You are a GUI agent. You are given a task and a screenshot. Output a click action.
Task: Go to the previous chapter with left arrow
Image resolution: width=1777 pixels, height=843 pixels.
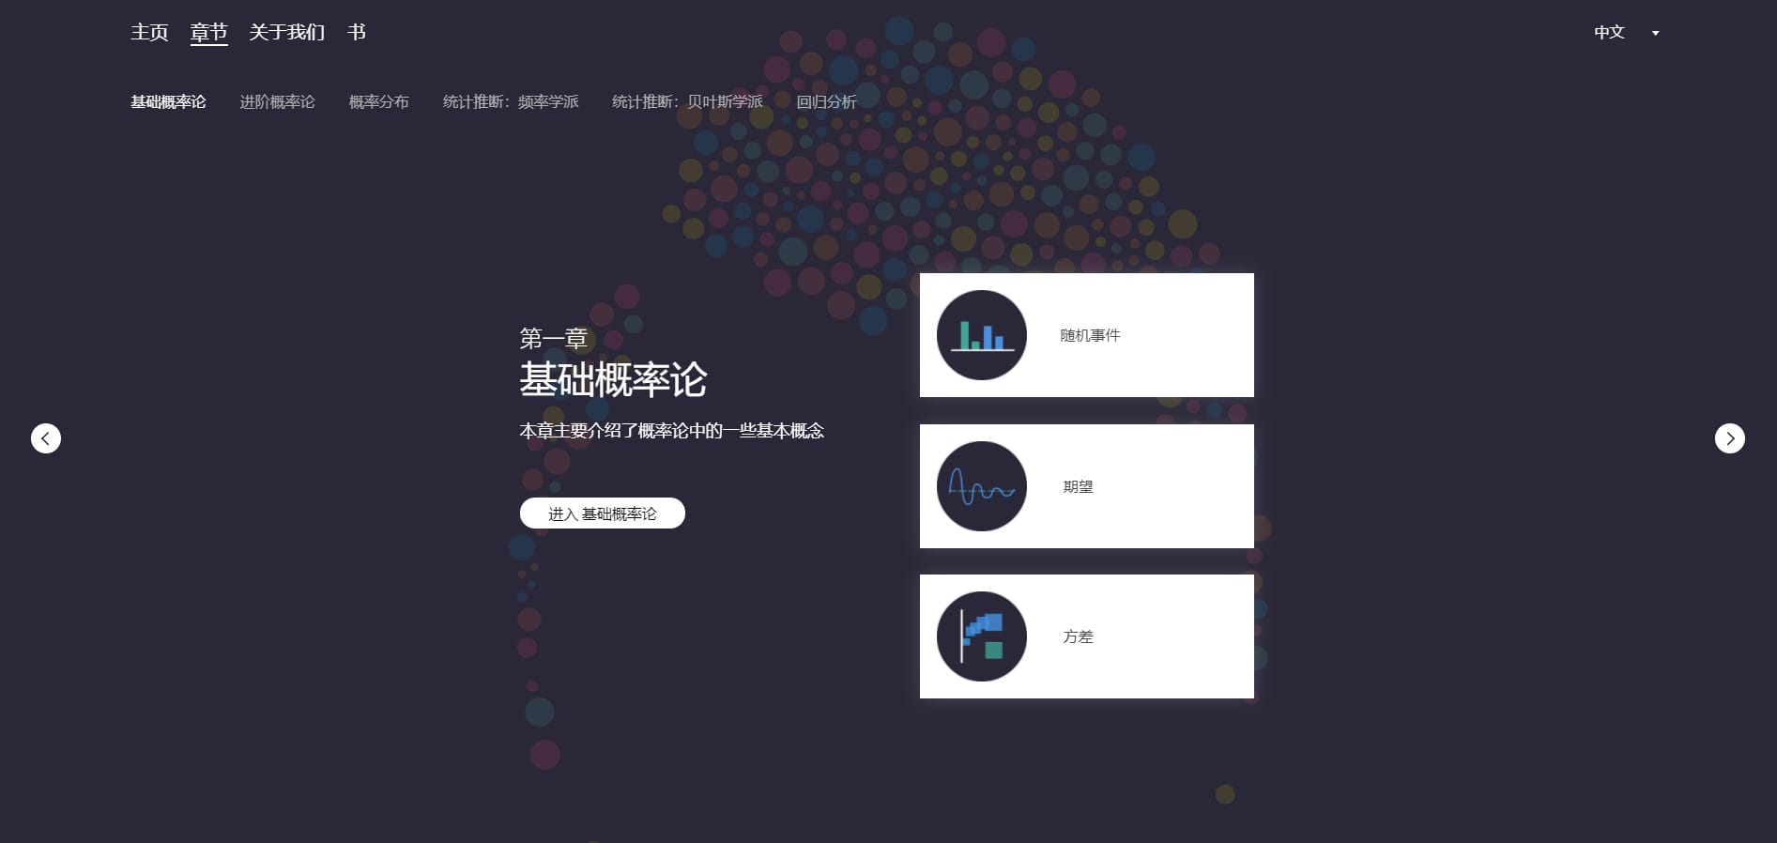[x=46, y=438]
